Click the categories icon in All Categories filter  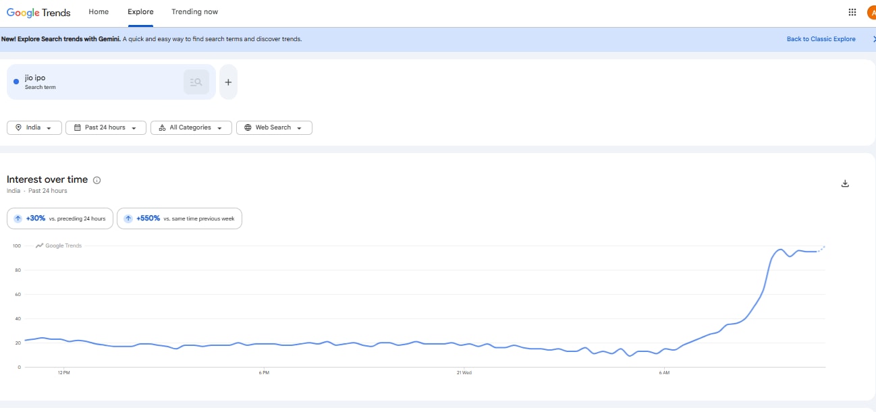tap(162, 127)
